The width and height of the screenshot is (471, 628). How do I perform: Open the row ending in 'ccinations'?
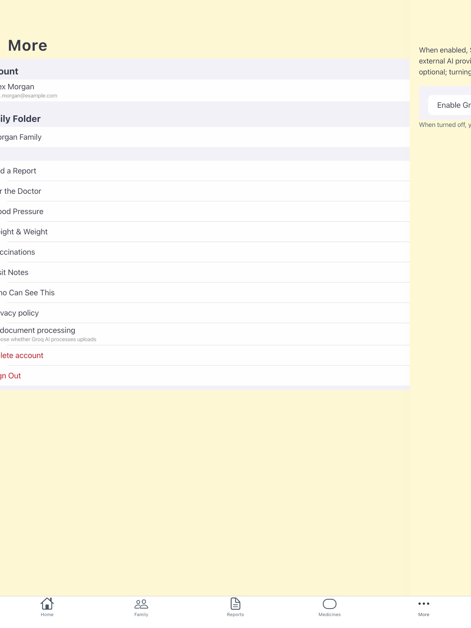(x=205, y=252)
